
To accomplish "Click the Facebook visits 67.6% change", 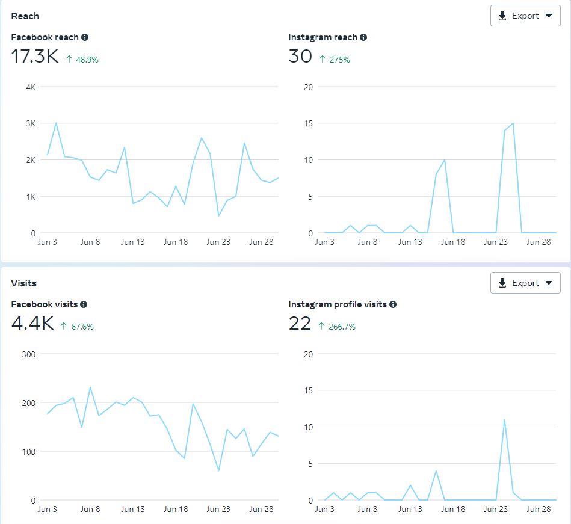I will 83,327.
